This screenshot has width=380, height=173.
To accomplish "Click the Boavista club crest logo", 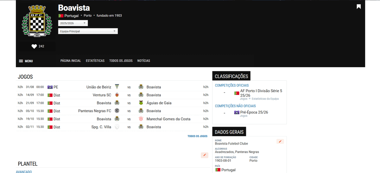I will 34,21.
